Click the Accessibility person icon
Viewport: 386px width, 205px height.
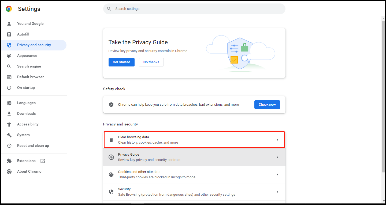coord(9,124)
